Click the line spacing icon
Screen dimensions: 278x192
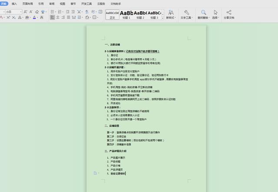(x=79, y=17)
